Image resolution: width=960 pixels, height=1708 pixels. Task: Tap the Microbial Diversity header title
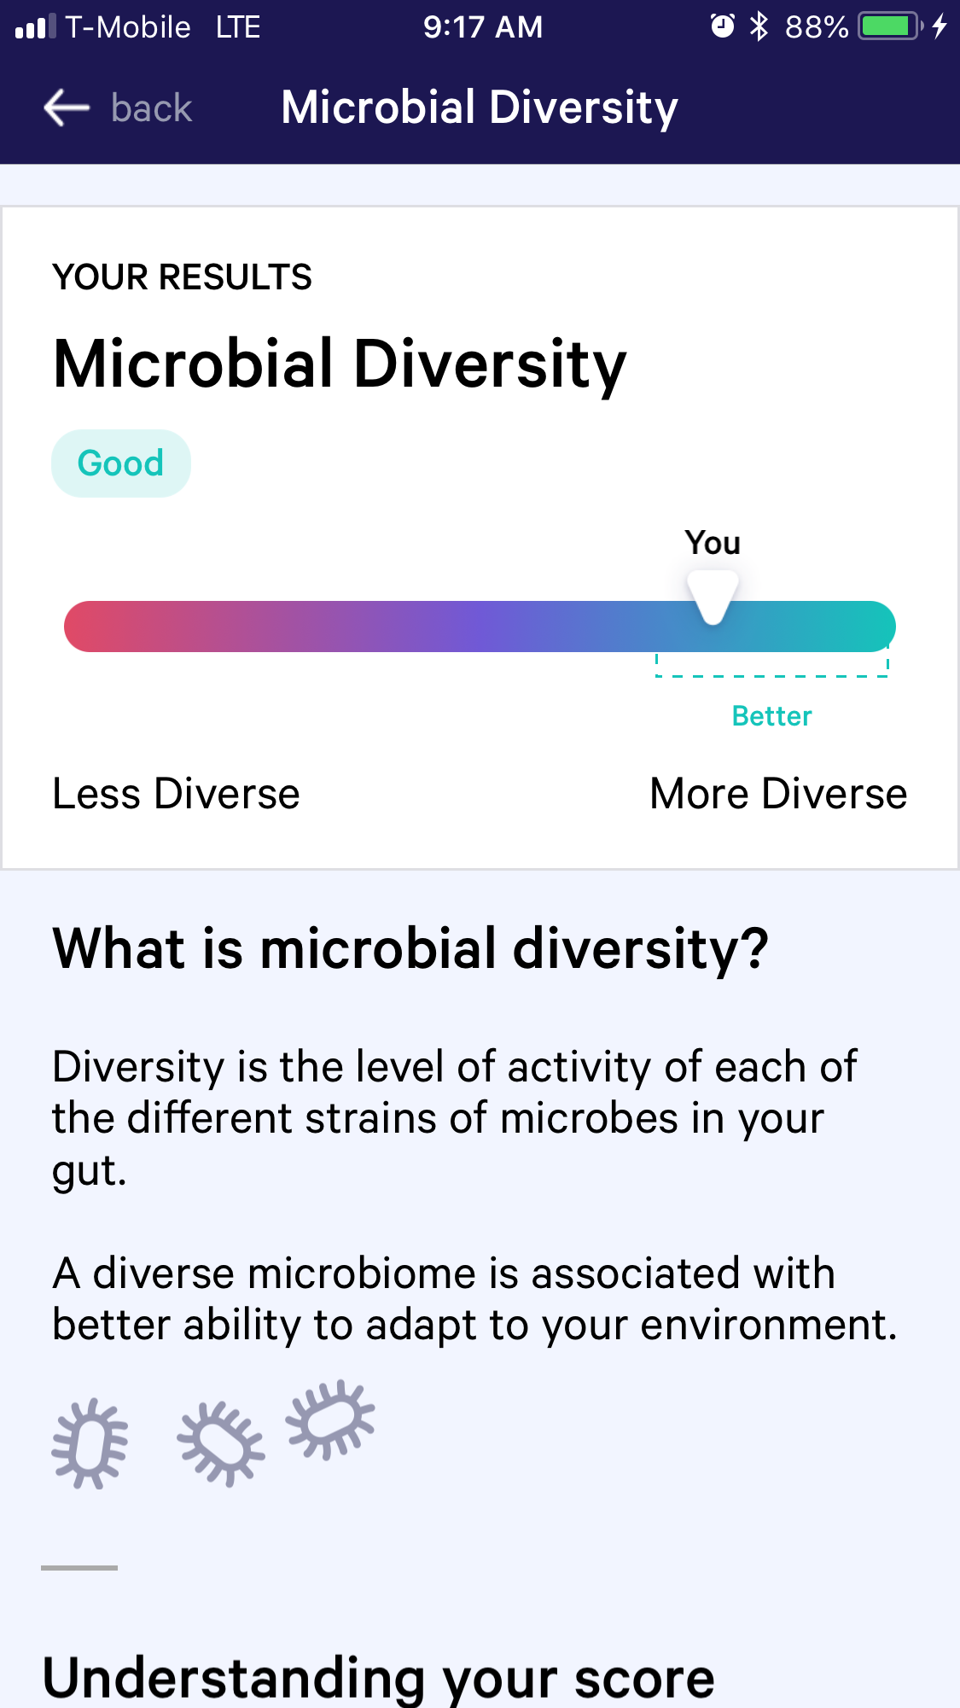point(480,108)
